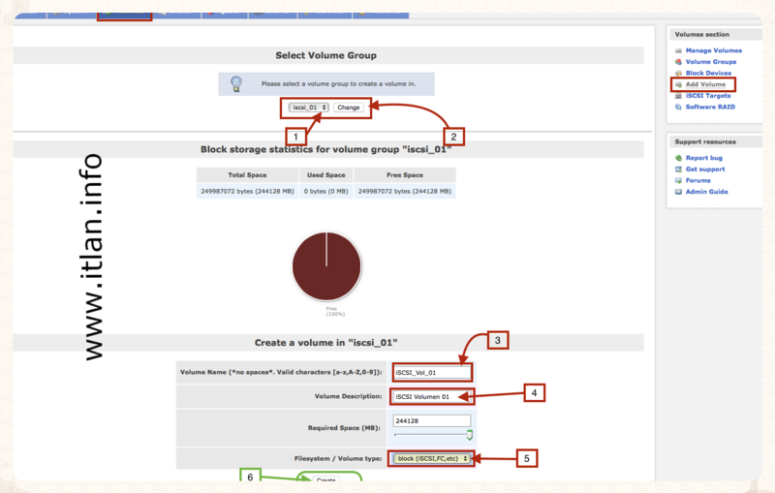This screenshot has height=493, width=775.
Task: Open the iscsi_01 volume group dropdown
Action: (310, 108)
